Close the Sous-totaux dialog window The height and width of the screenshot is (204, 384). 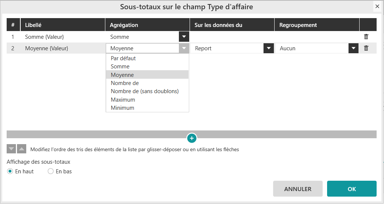tap(377, 7)
